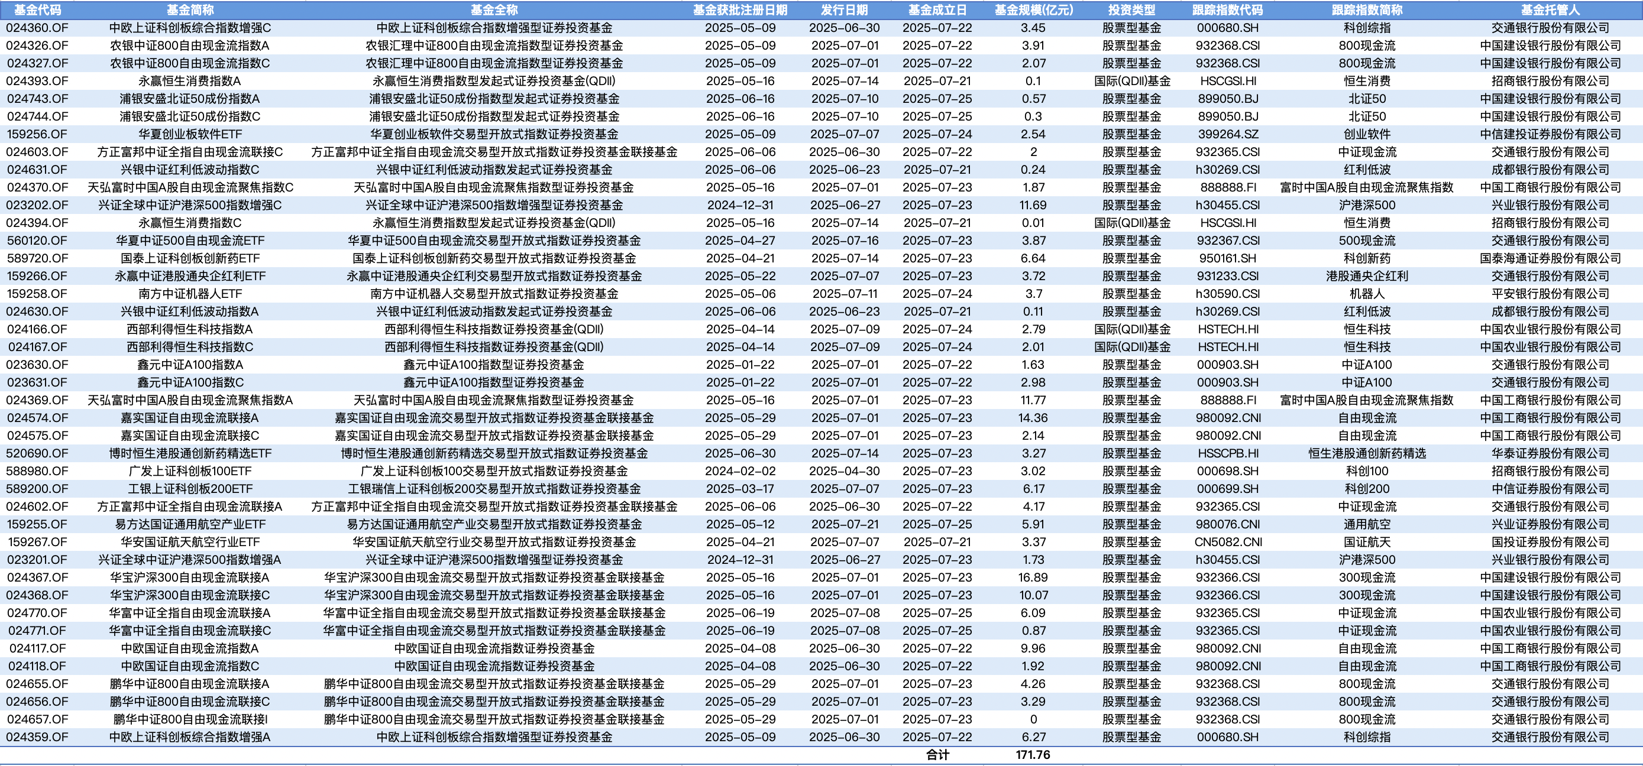Click custodian 国泰海通证券股份有限公司

tap(1551, 258)
